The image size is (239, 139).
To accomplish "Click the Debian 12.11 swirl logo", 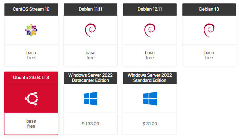I will (x=150, y=30).
